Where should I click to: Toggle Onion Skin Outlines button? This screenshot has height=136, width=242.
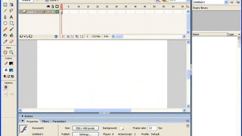tap(72, 36)
